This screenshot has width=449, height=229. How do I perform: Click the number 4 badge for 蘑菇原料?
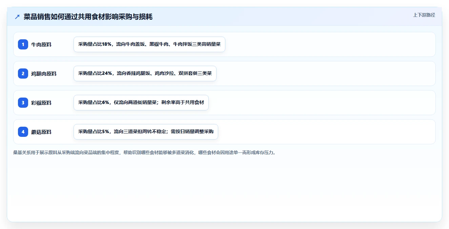coord(23,132)
